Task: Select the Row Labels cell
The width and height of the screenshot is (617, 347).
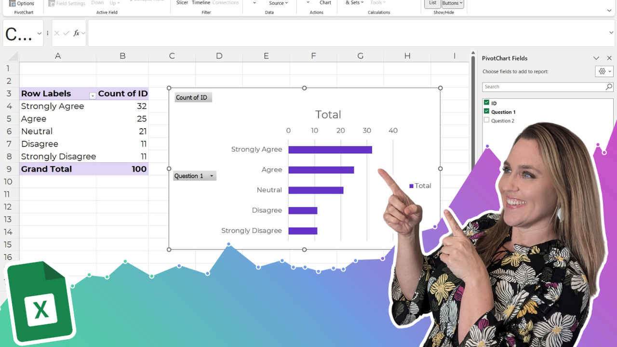Action: tap(58, 93)
